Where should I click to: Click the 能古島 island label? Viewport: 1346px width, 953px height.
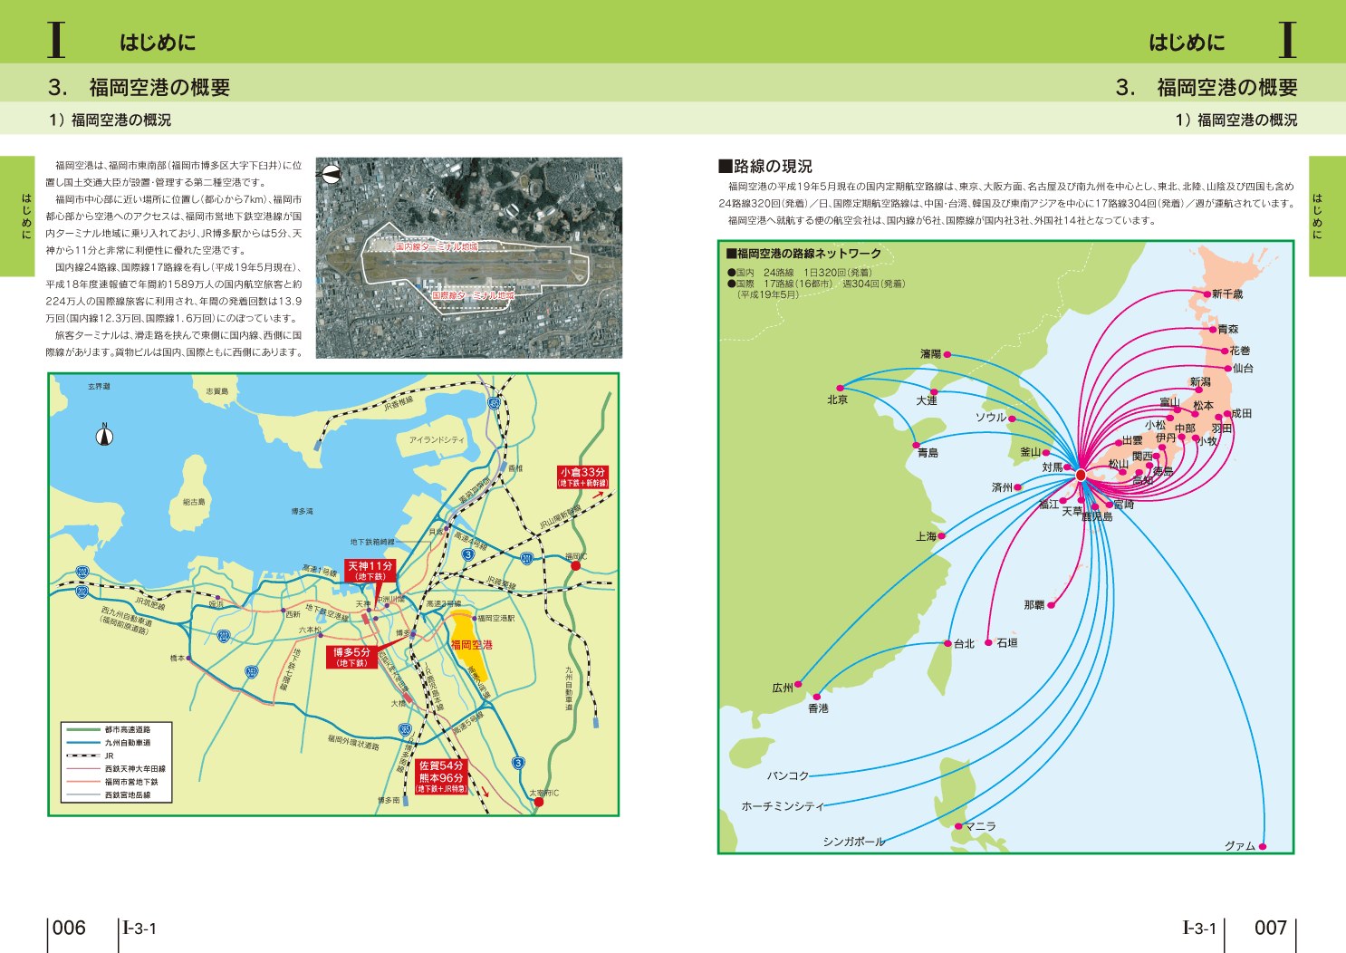point(194,501)
